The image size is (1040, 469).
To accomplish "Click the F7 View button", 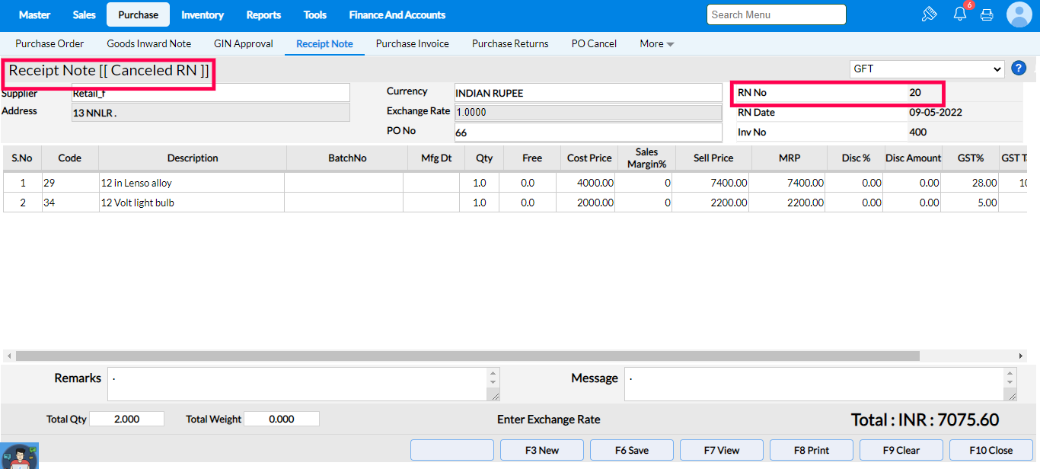I will 722,450.
